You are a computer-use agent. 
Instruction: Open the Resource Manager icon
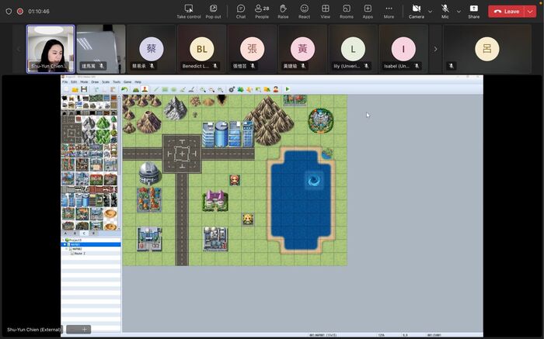pyautogui.click(x=267, y=89)
